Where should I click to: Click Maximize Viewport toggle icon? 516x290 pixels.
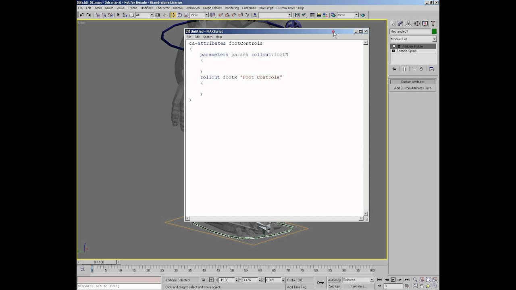435,286
